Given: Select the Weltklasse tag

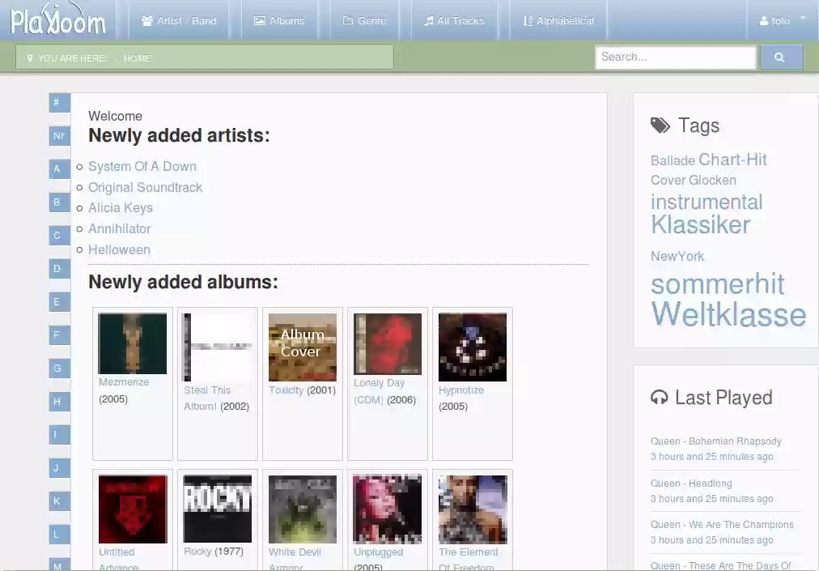Looking at the screenshot, I should pyautogui.click(x=728, y=314).
